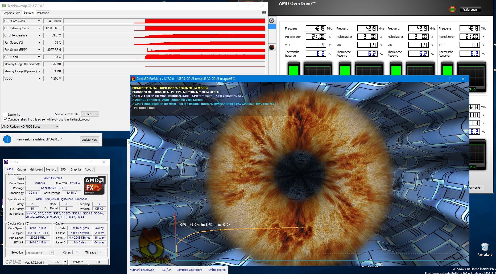The width and height of the screenshot is (496, 274).
Task: Select the Sensors tab in GPU-Z
Action: 28,13
